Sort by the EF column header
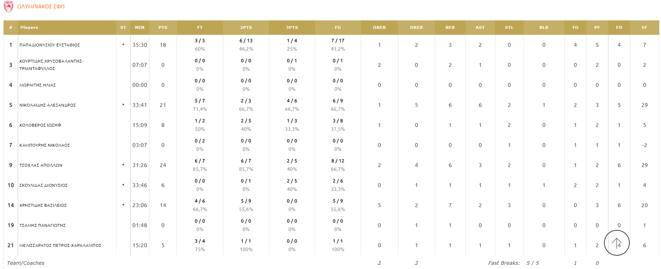The height and width of the screenshot is (269, 661). (x=644, y=27)
